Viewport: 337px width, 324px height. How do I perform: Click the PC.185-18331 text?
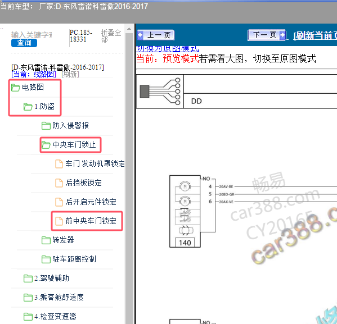tap(81, 36)
